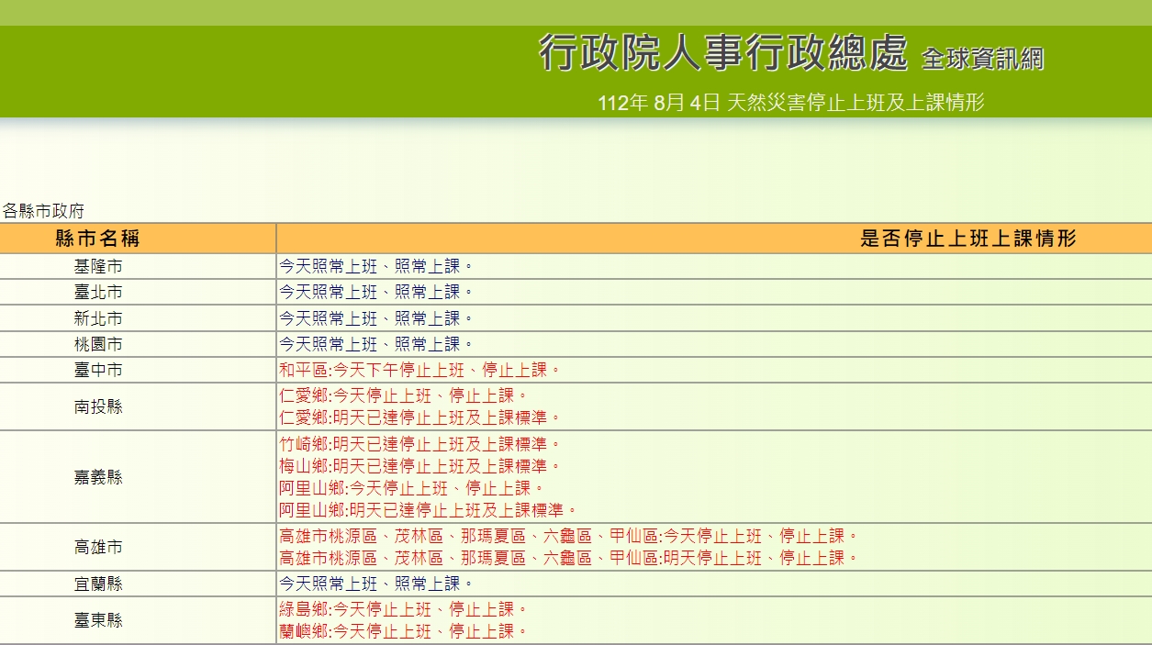1152x645 pixels.
Task: Click 阿里山鄉:今天停止上班、停止上課 line
Action: pos(412,488)
